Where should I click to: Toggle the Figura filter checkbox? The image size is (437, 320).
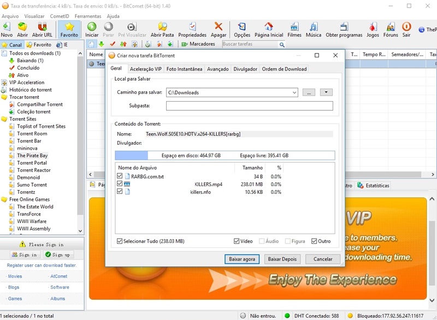coord(288,241)
